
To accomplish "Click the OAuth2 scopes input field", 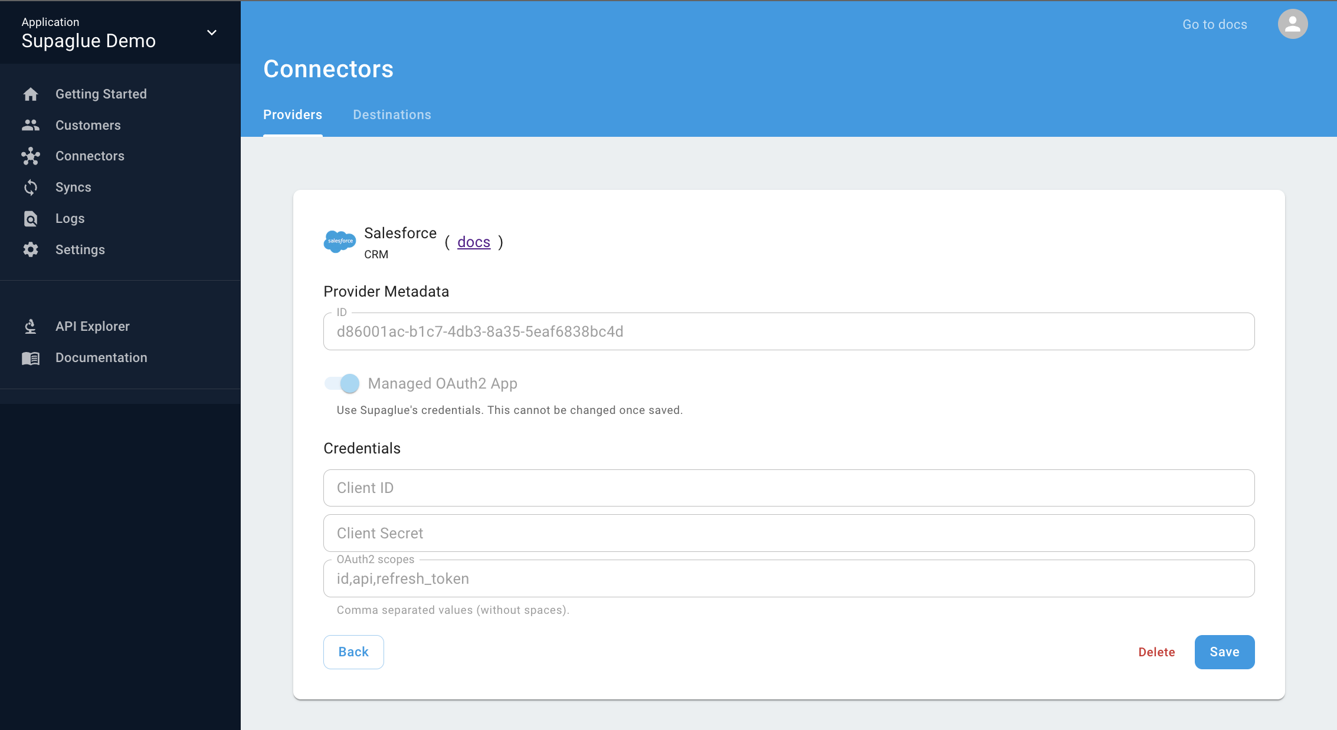I will pyautogui.click(x=789, y=579).
